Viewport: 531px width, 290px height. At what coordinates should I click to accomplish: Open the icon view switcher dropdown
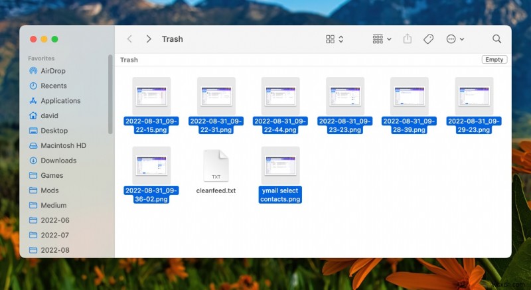tap(335, 39)
